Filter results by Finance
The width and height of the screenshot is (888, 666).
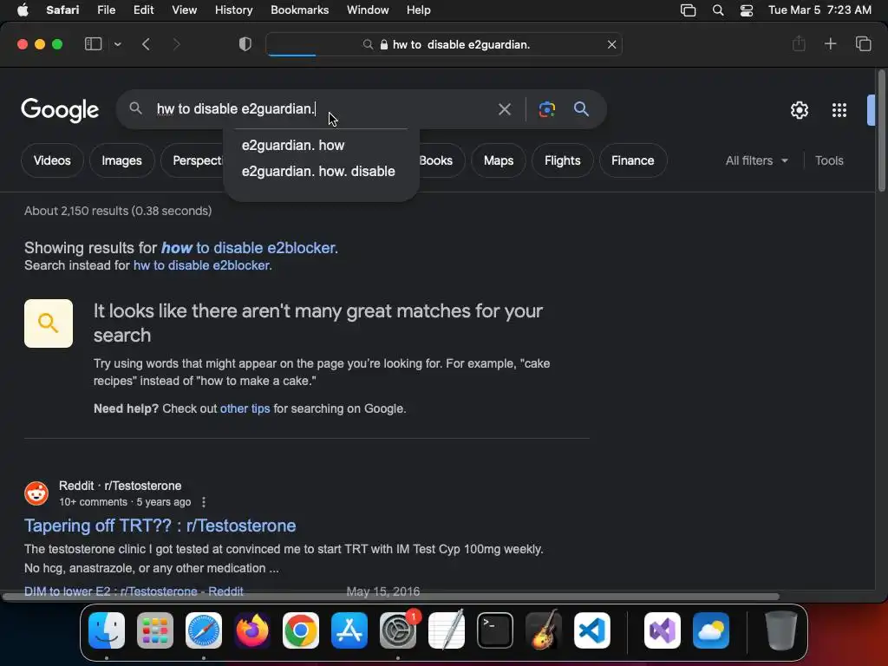tap(632, 160)
